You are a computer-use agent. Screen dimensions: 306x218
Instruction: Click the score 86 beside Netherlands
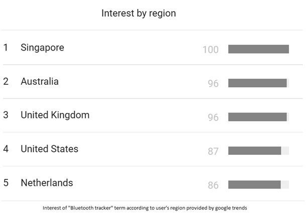point(213,185)
